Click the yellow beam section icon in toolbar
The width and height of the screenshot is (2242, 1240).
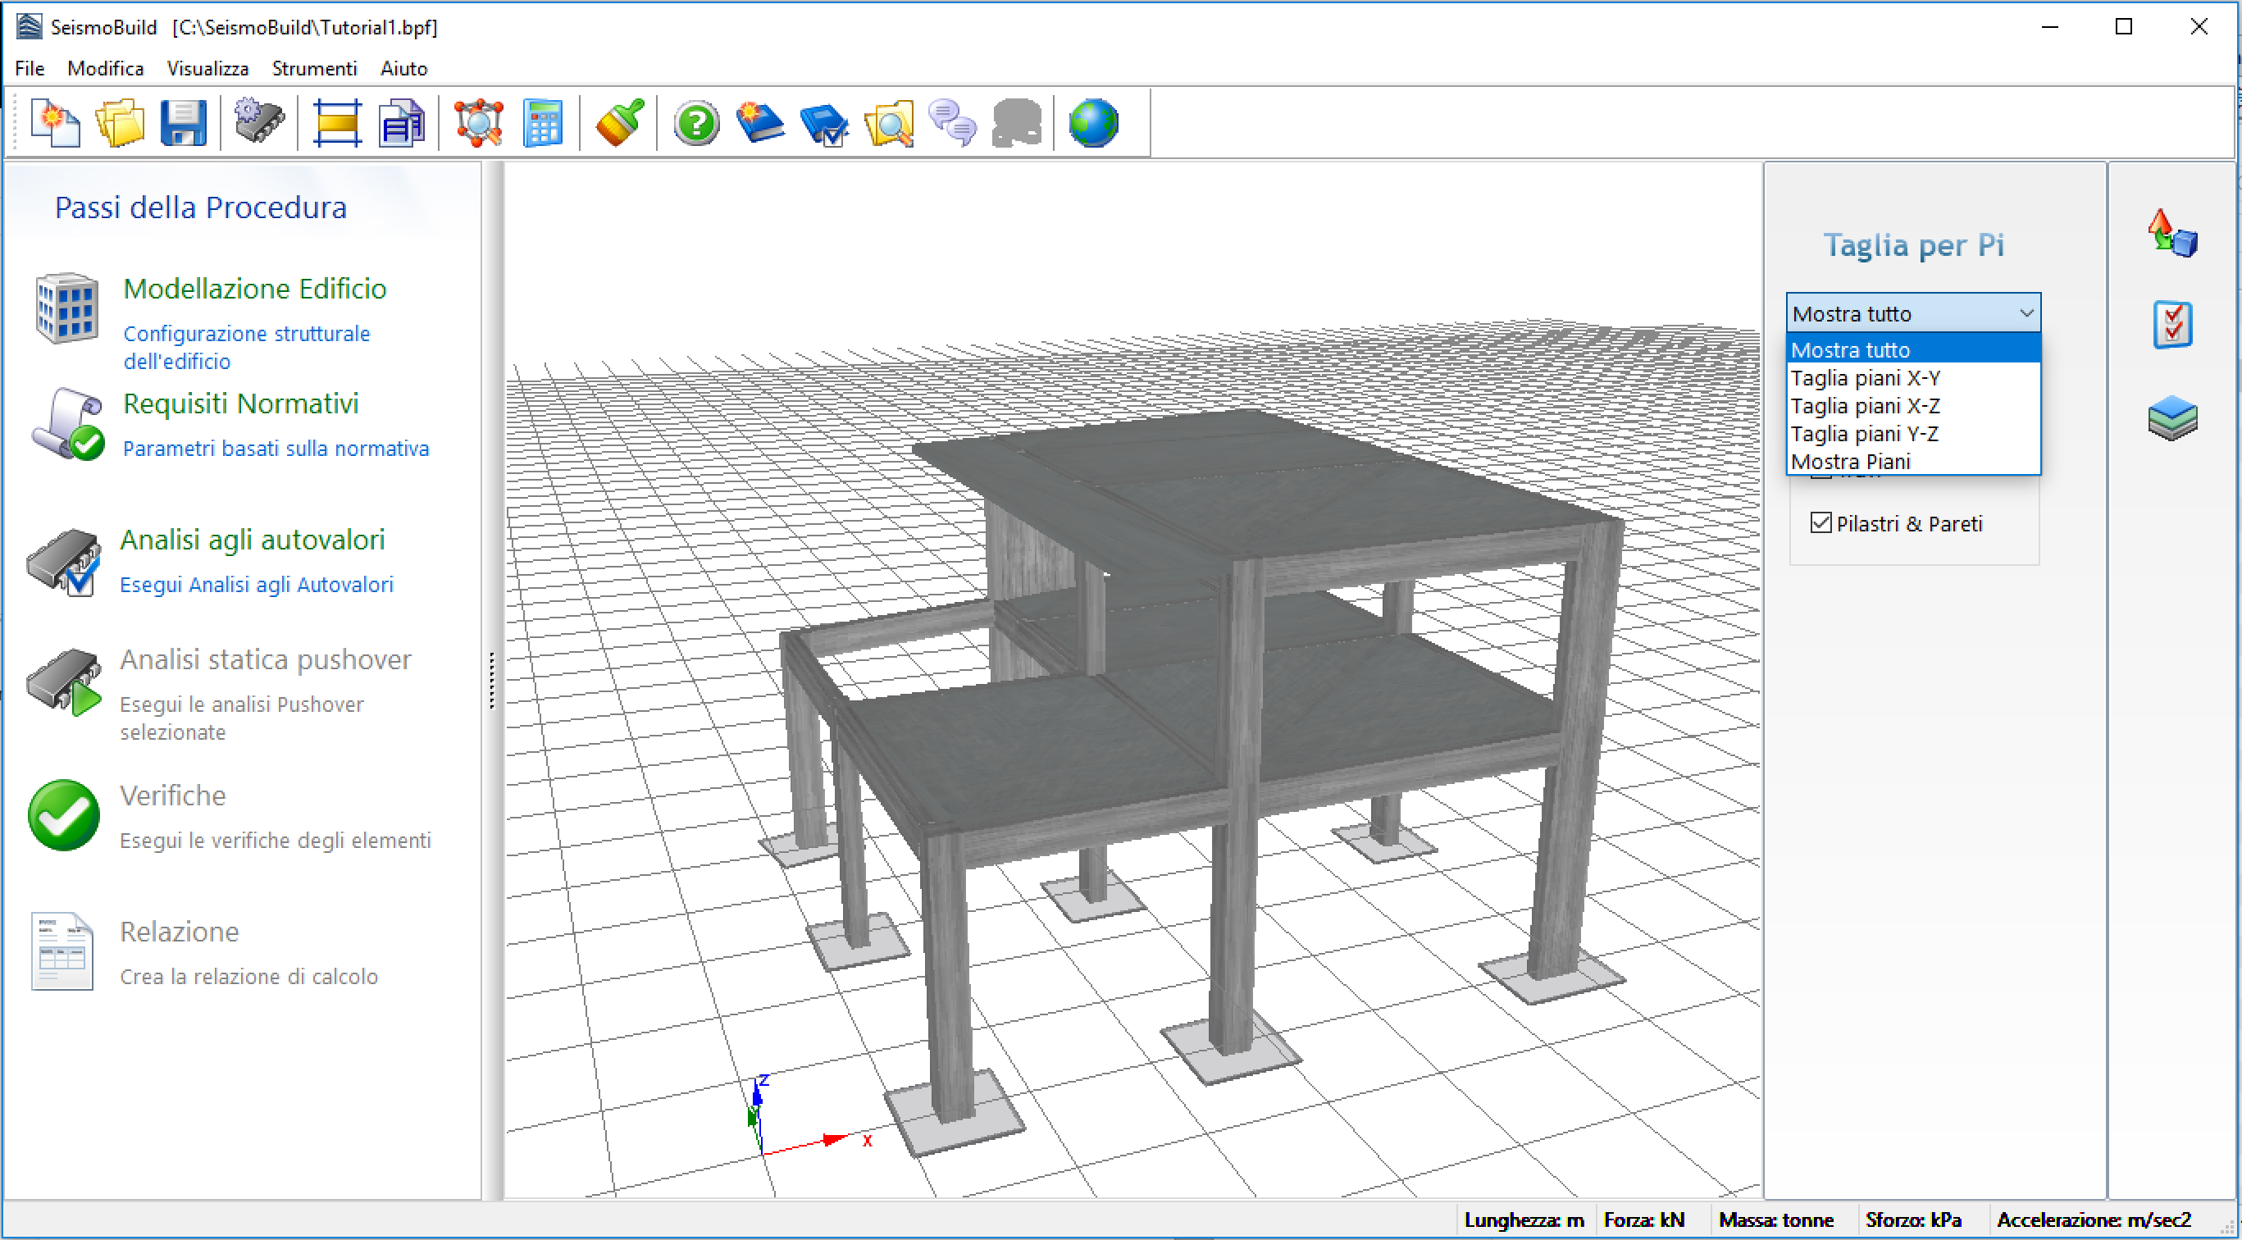coord(337,123)
